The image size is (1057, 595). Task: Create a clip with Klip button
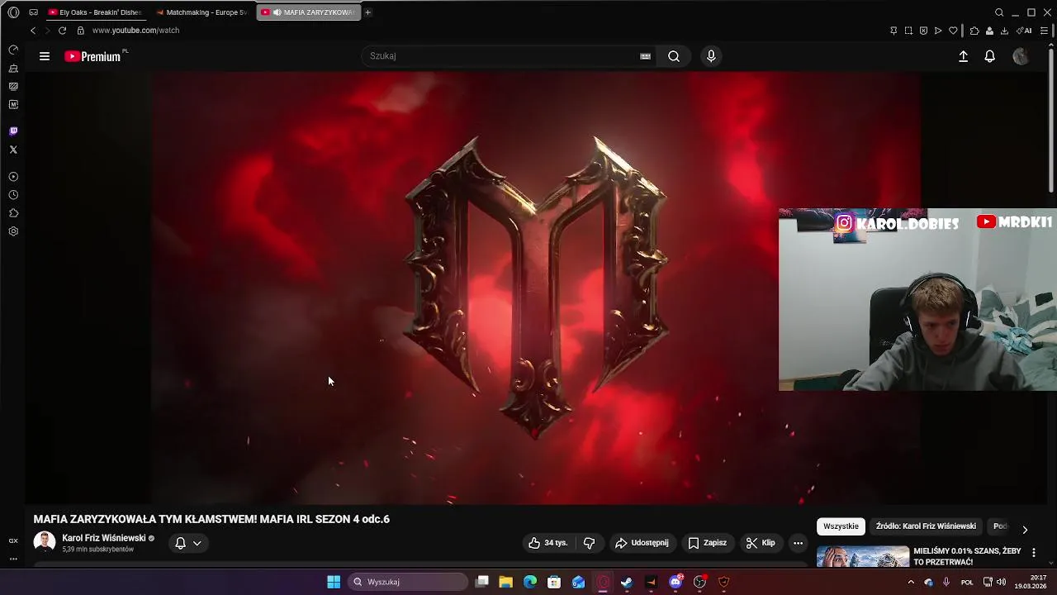[x=761, y=543]
